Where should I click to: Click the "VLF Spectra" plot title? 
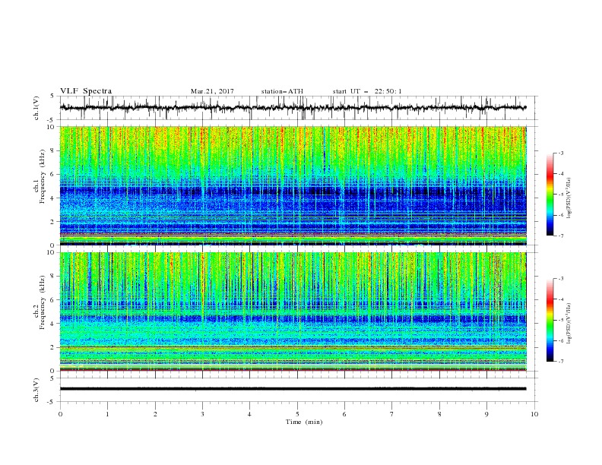[x=86, y=91]
